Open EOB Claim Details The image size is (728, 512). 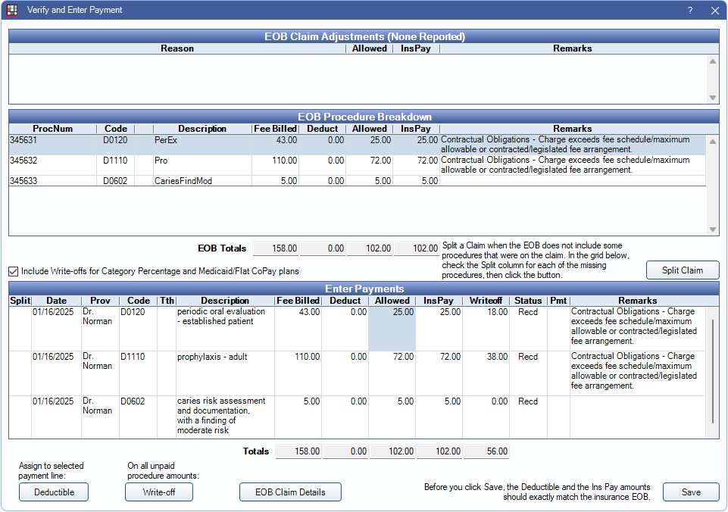click(x=290, y=492)
